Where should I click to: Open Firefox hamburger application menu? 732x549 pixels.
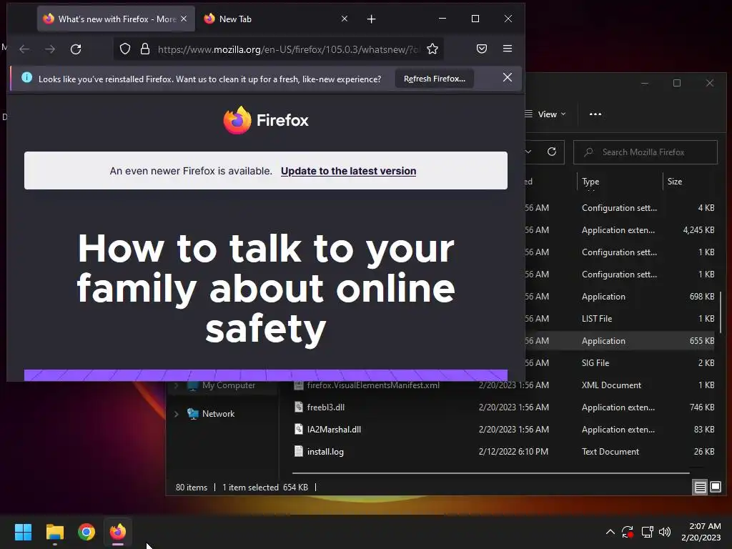508,49
